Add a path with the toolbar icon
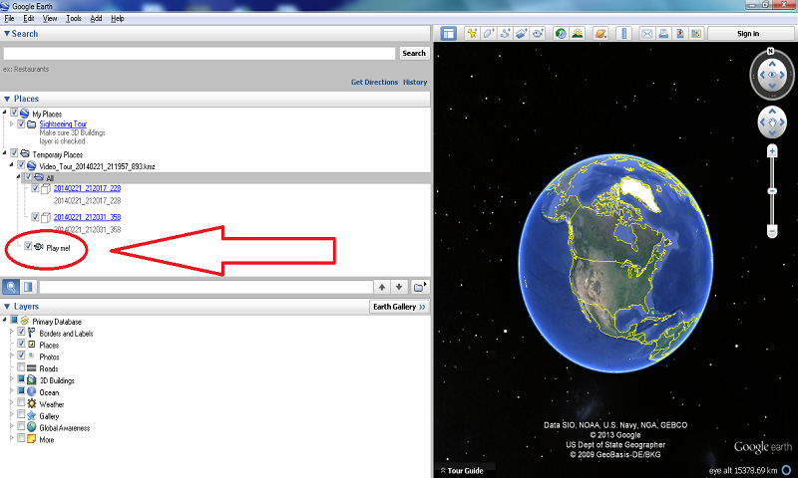Image resolution: width=798 pixels, height=478 pixels. click(x=505, y=34)
